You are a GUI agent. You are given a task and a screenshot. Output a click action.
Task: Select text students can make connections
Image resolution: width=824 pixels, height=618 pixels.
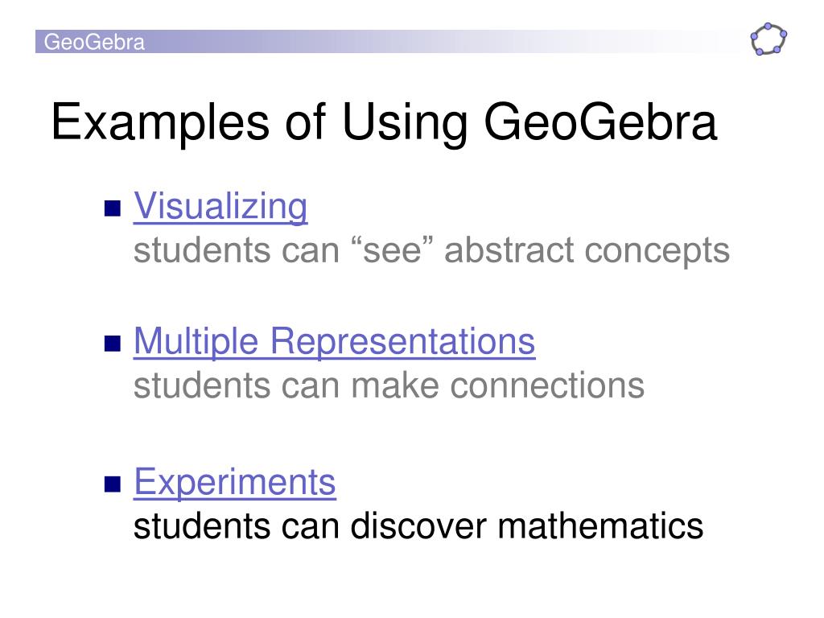tap(389, 385)
